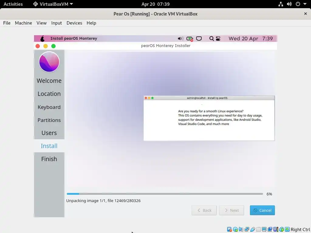The width and height of the screenshot is (311, 233).
Task: Click the 6% progress label
Action: pyautogui.click(x=269, y=194)
